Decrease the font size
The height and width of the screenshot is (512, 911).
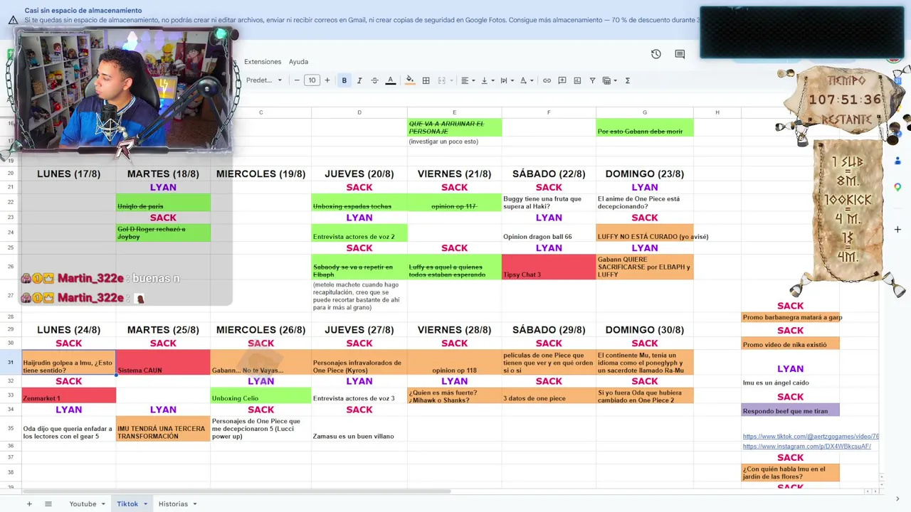click(297, 80)
